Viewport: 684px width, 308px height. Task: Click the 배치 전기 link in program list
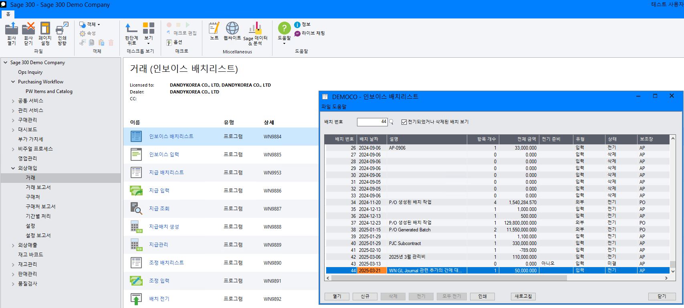tap(159, 299)
